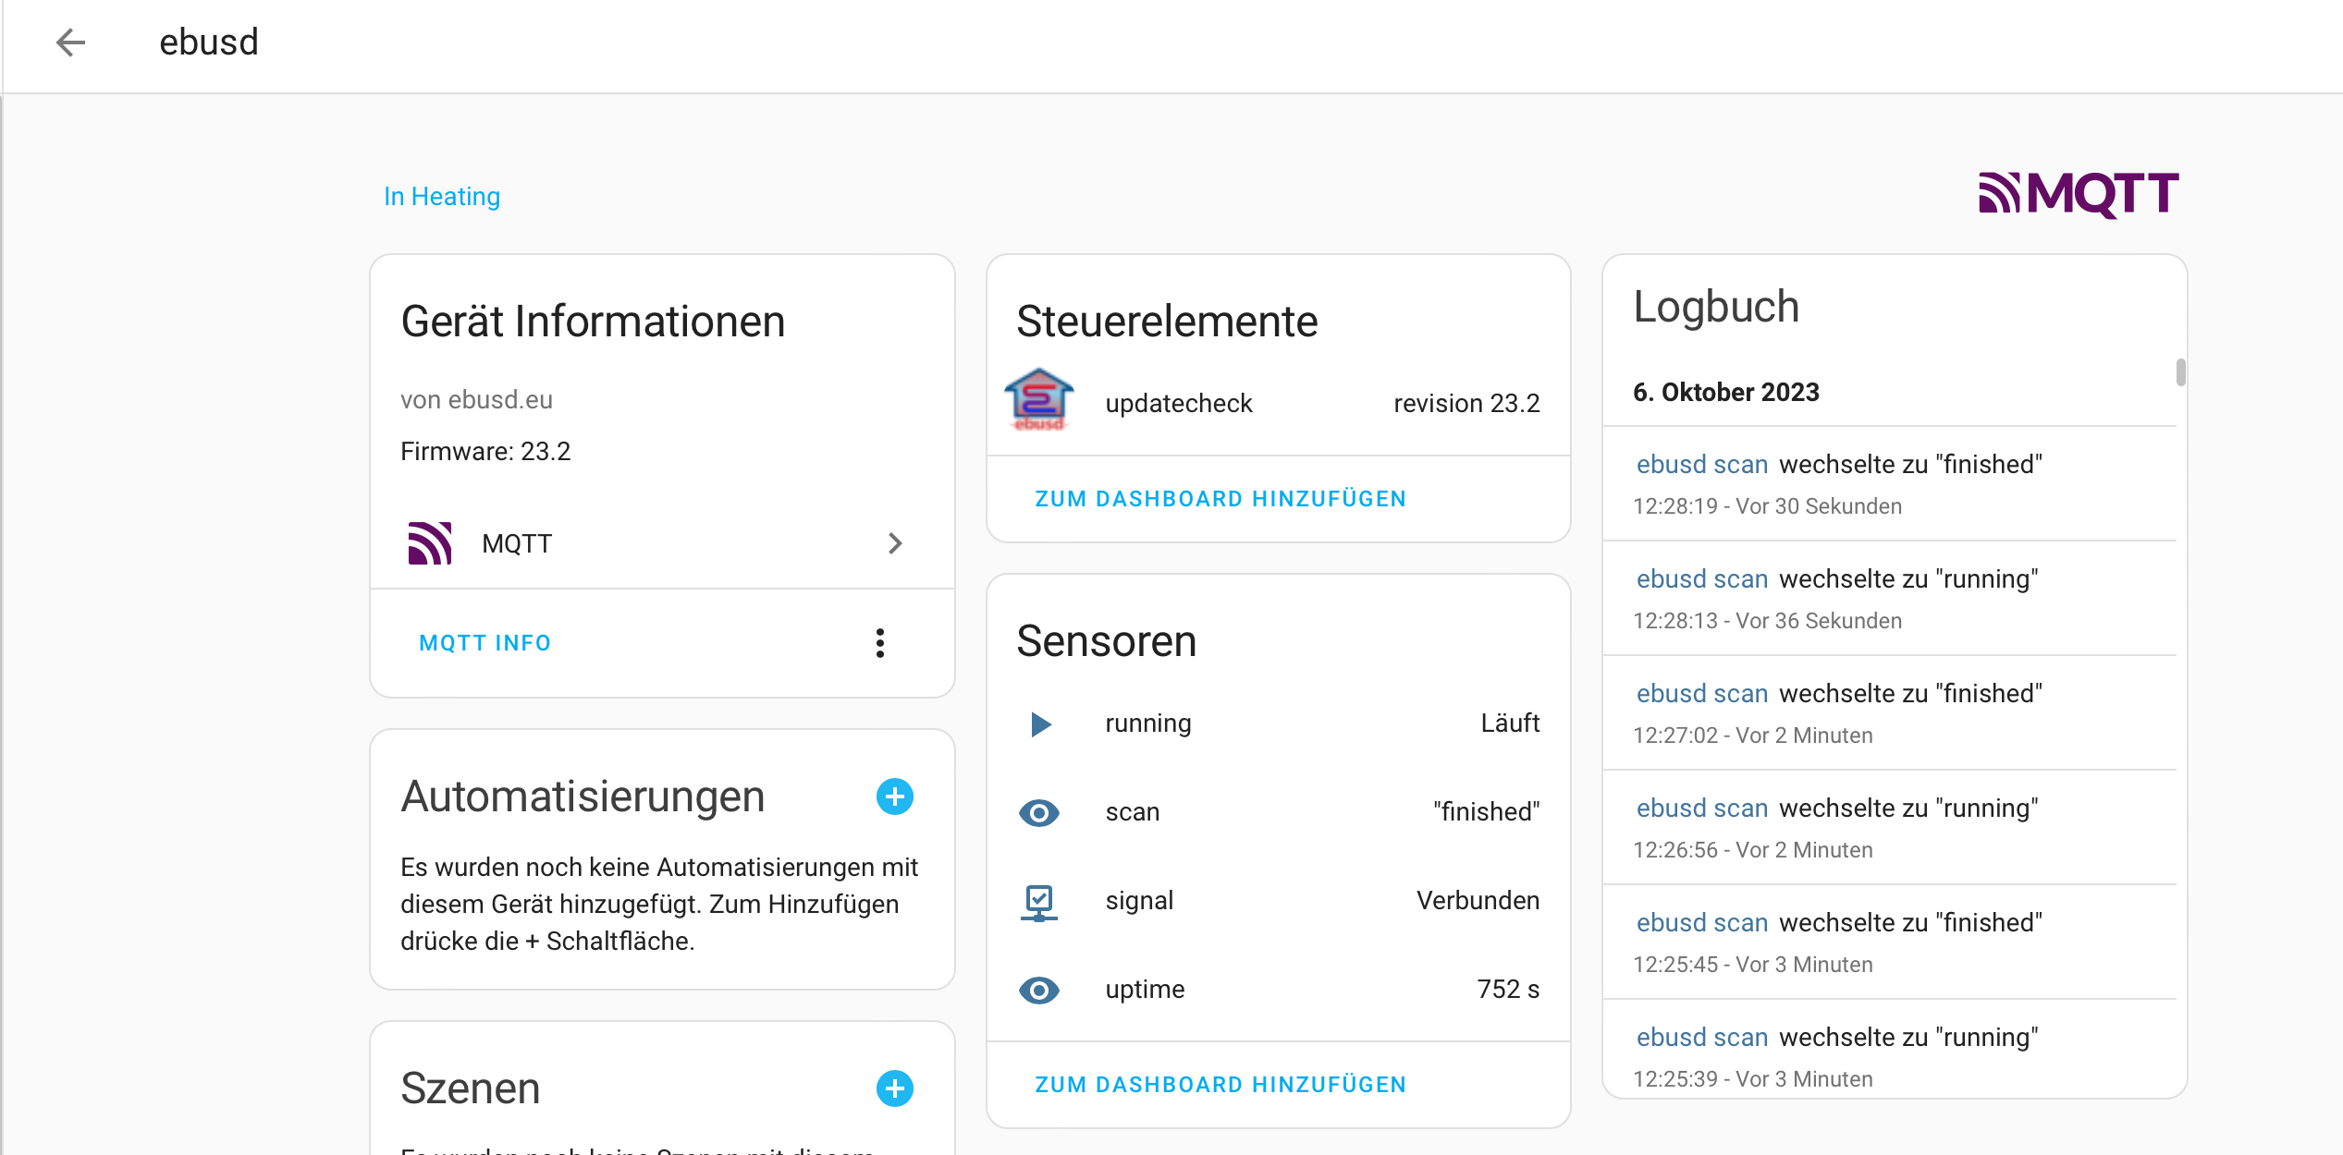Add Steuerelemente to dashboard

click(1220, 499)
